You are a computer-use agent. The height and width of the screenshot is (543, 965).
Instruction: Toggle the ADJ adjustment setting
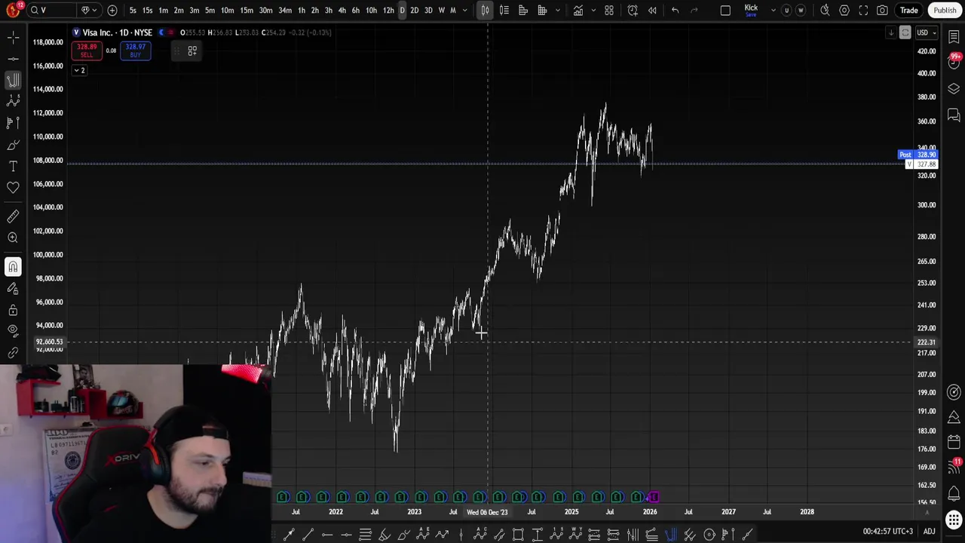pos(930,532)
